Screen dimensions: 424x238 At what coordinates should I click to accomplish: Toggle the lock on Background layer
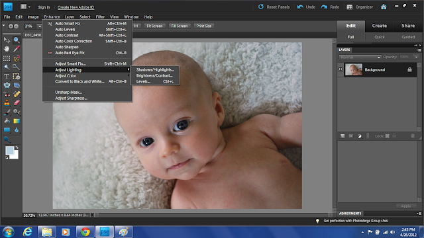coord(409,69)
